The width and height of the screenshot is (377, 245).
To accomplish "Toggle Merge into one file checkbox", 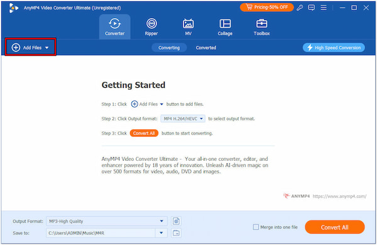I will click(x=256, y=227).
